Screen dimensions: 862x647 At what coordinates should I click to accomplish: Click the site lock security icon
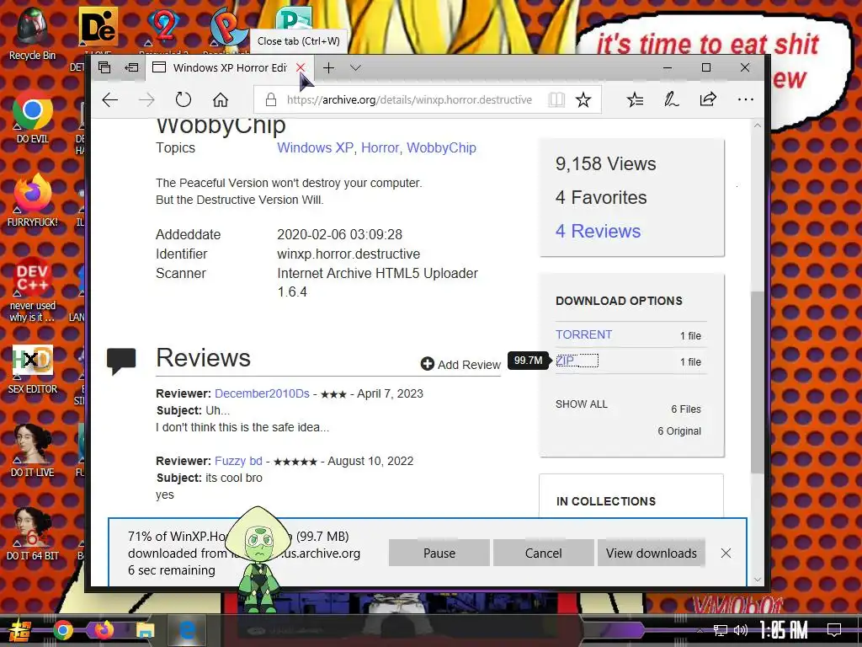270,99
